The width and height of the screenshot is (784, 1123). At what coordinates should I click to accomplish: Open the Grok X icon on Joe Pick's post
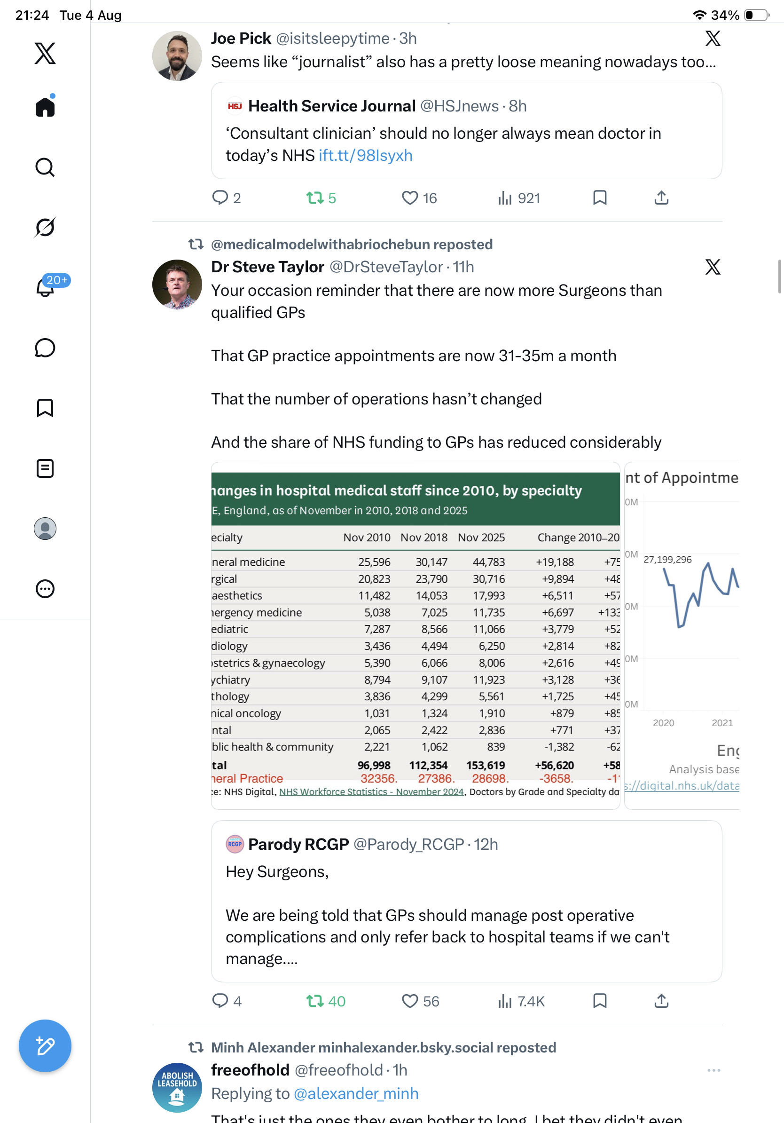pyautogui.click(x=713, y=38)
